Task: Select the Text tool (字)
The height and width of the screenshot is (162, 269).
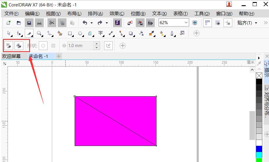Action: pyautogui.click(x=101, y=33)
